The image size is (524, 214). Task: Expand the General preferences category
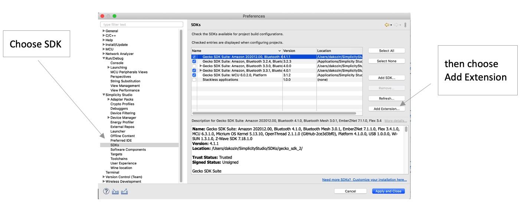point(104,31)
